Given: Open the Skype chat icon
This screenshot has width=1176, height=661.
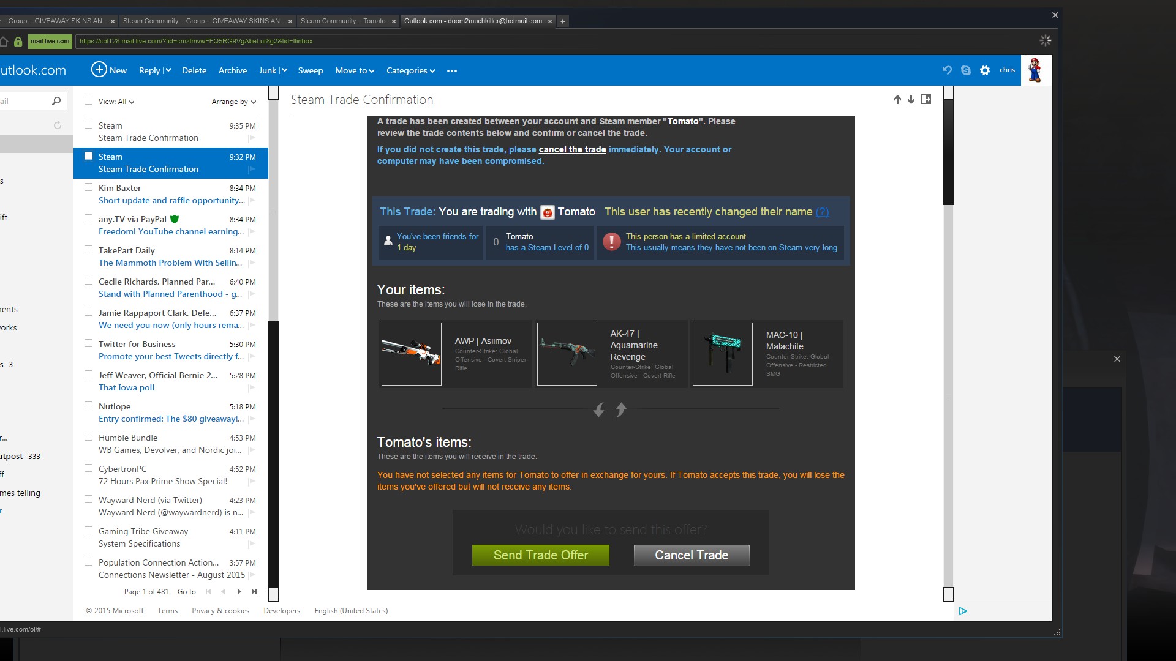Looking at the screenshot, I should tap(966, 70).
